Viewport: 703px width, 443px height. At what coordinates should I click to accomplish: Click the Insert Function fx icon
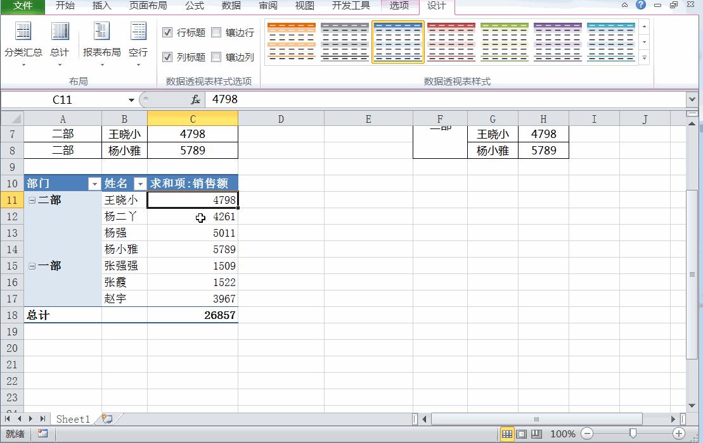194,99
